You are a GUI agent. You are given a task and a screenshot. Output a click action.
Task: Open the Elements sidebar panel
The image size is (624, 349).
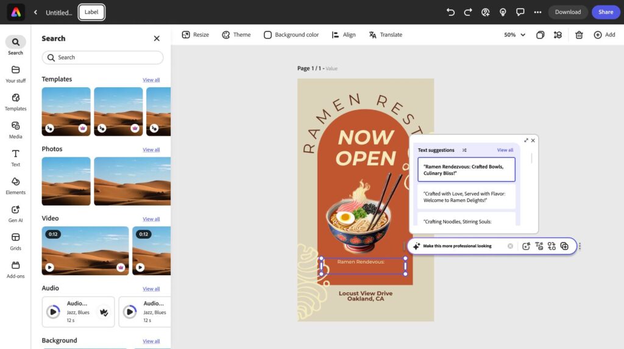click(x=16, y=185)
